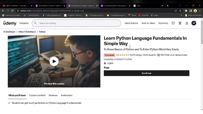Open the Maps bookmark
Image resolution: width=203 pixels, height=114 pixels.
point(154,15)
